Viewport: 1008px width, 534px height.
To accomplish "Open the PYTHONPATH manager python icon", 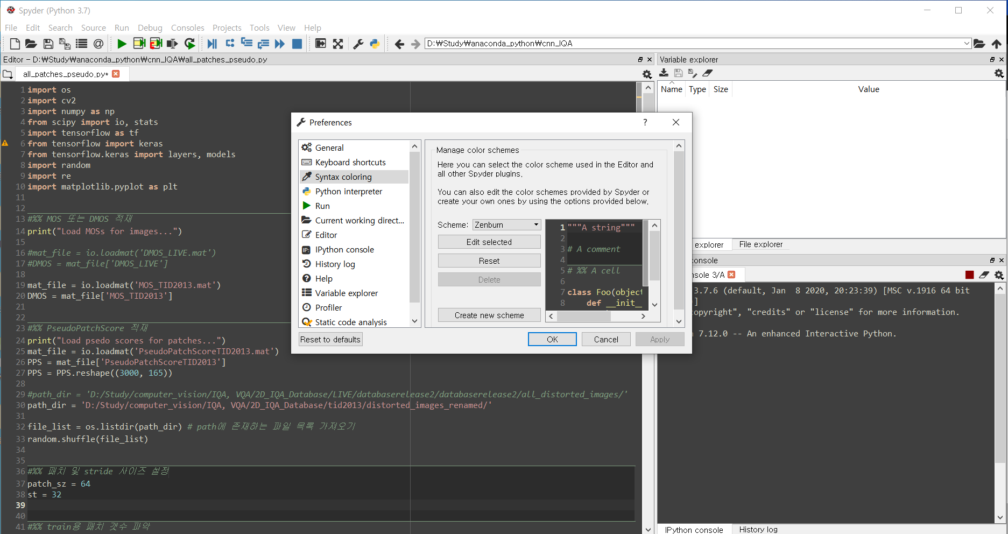I will tap(375, 44).
